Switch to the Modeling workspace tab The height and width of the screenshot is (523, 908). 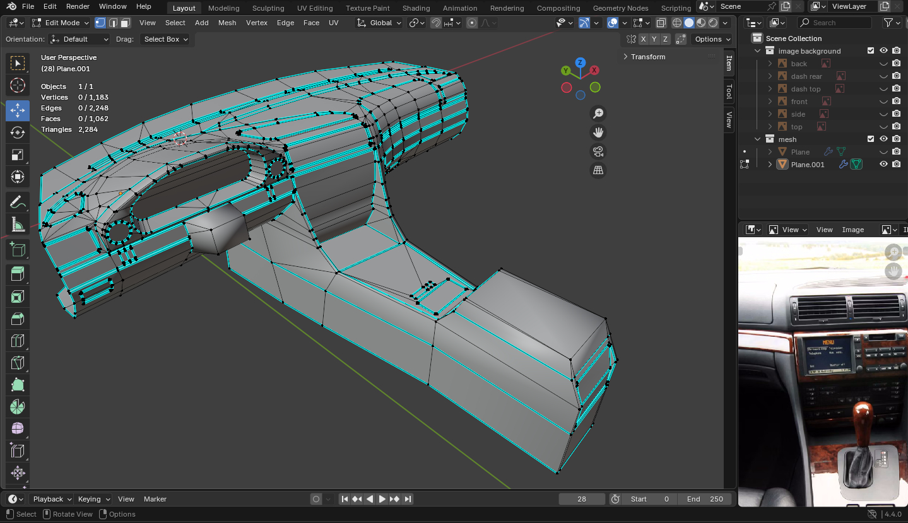(x=224, y=8)
